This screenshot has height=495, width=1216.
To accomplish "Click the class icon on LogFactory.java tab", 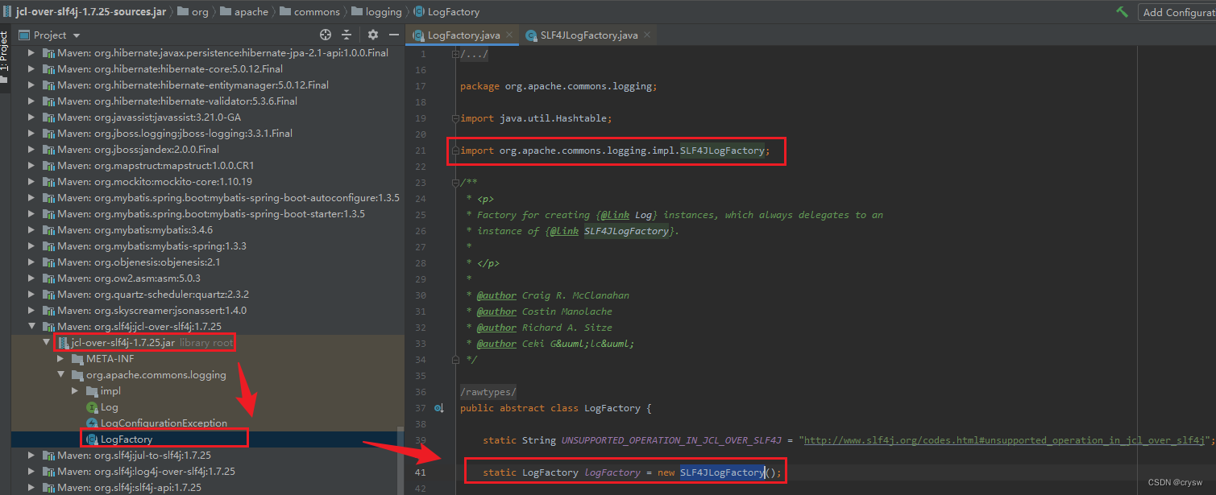I will click(x=418, y=35).
